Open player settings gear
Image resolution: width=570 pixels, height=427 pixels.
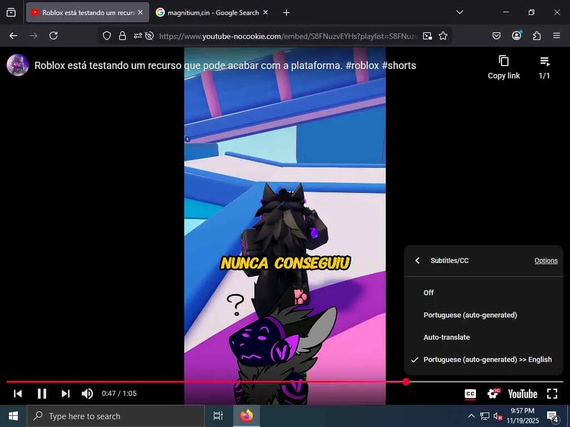pos(493,394)
